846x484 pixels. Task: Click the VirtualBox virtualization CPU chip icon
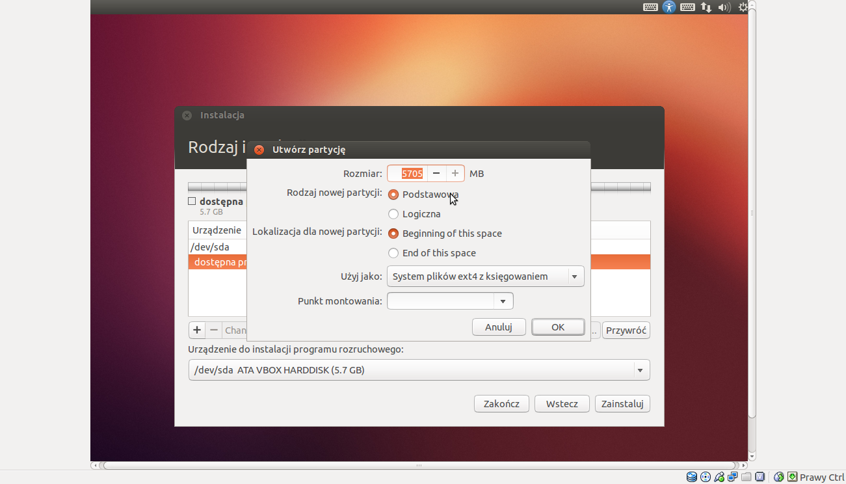coord(760,477)
